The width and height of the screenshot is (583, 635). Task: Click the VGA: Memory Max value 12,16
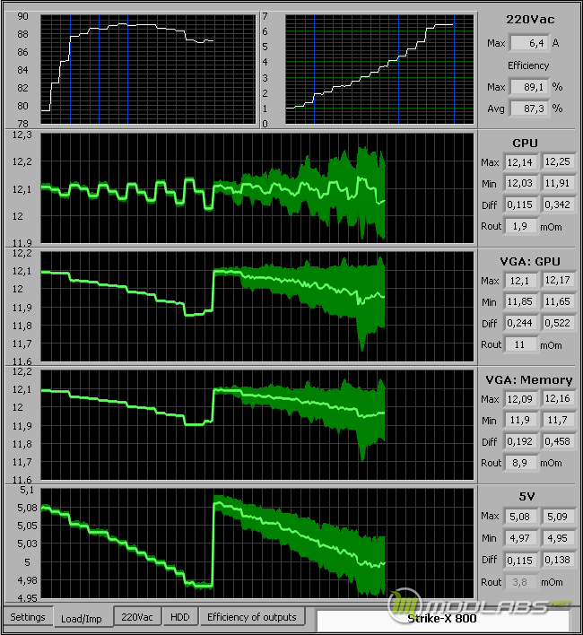coord(558,399)
